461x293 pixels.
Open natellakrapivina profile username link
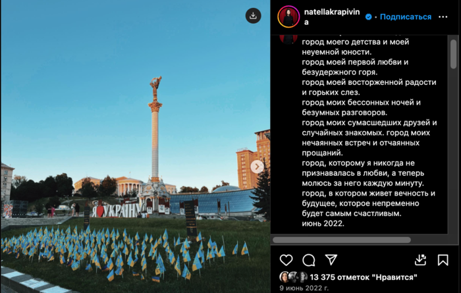(332, 16)
